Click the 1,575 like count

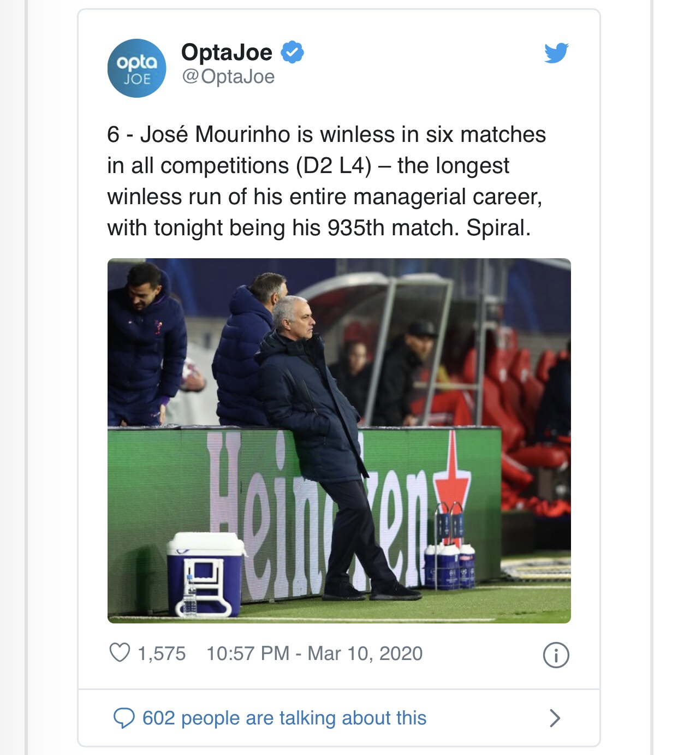(162, 653)
